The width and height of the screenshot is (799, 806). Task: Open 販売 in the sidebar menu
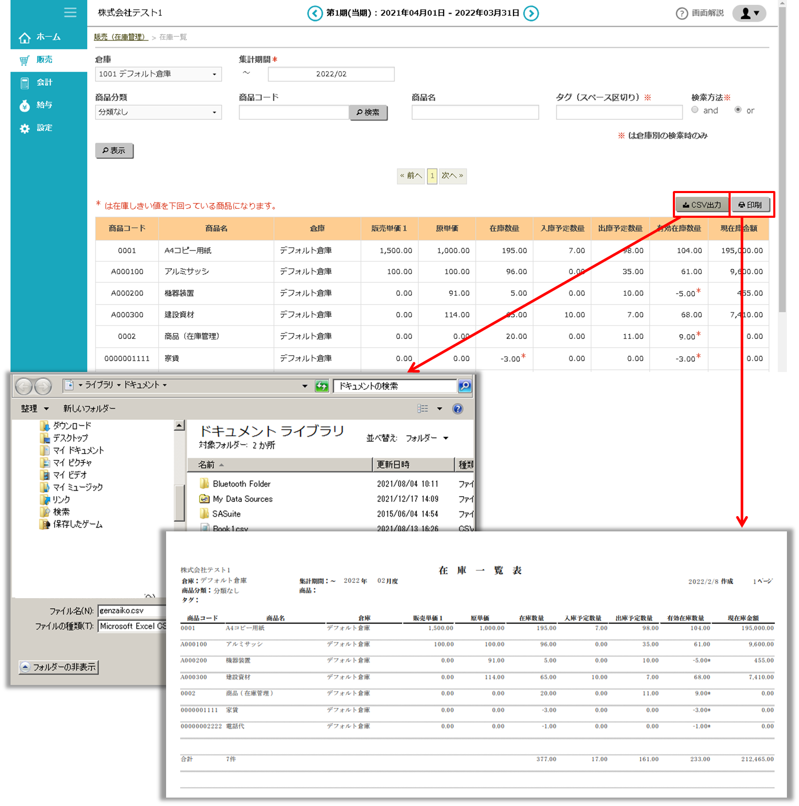pyautogui.click(x=44, y=60)
